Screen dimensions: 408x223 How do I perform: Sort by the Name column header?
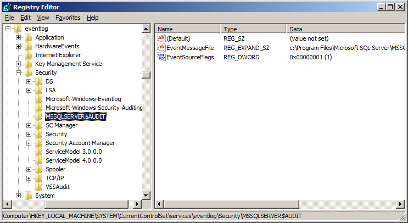[188, 29]
